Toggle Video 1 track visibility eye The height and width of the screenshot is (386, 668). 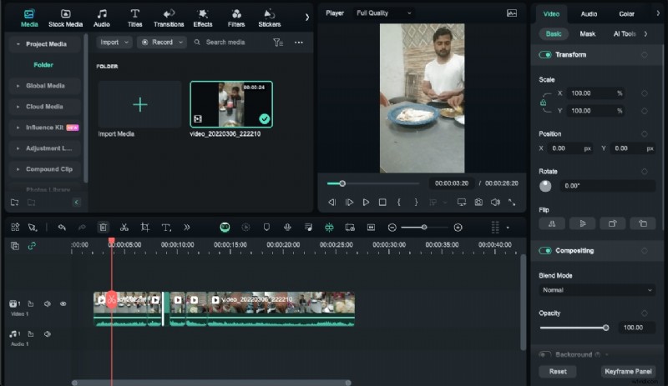point(63,303)
